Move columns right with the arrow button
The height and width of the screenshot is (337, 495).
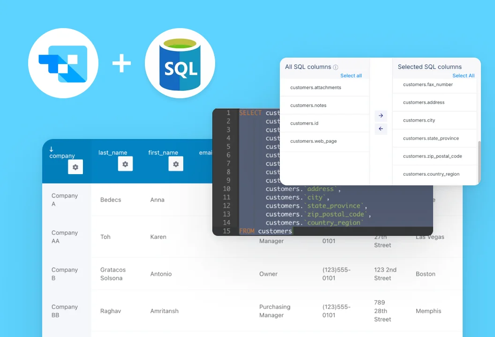tap(381, 116)
